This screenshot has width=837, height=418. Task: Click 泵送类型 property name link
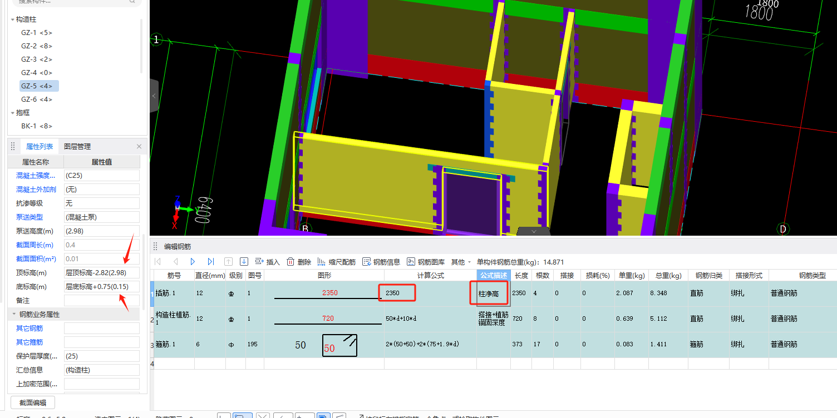(x=29, y=217)
